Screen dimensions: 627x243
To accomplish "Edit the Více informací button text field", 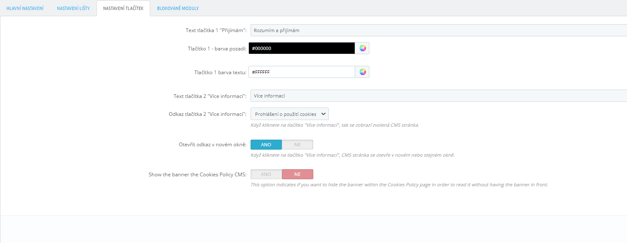I will point(438,96).
